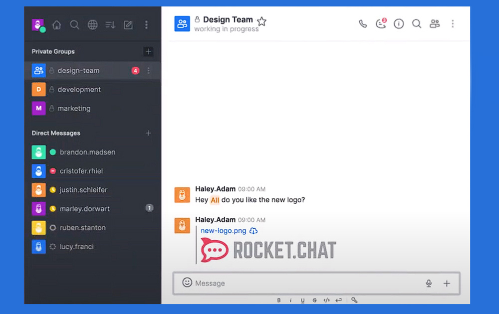Click the Design Team room title
This screenshot has width=499, height=314.
228,20
